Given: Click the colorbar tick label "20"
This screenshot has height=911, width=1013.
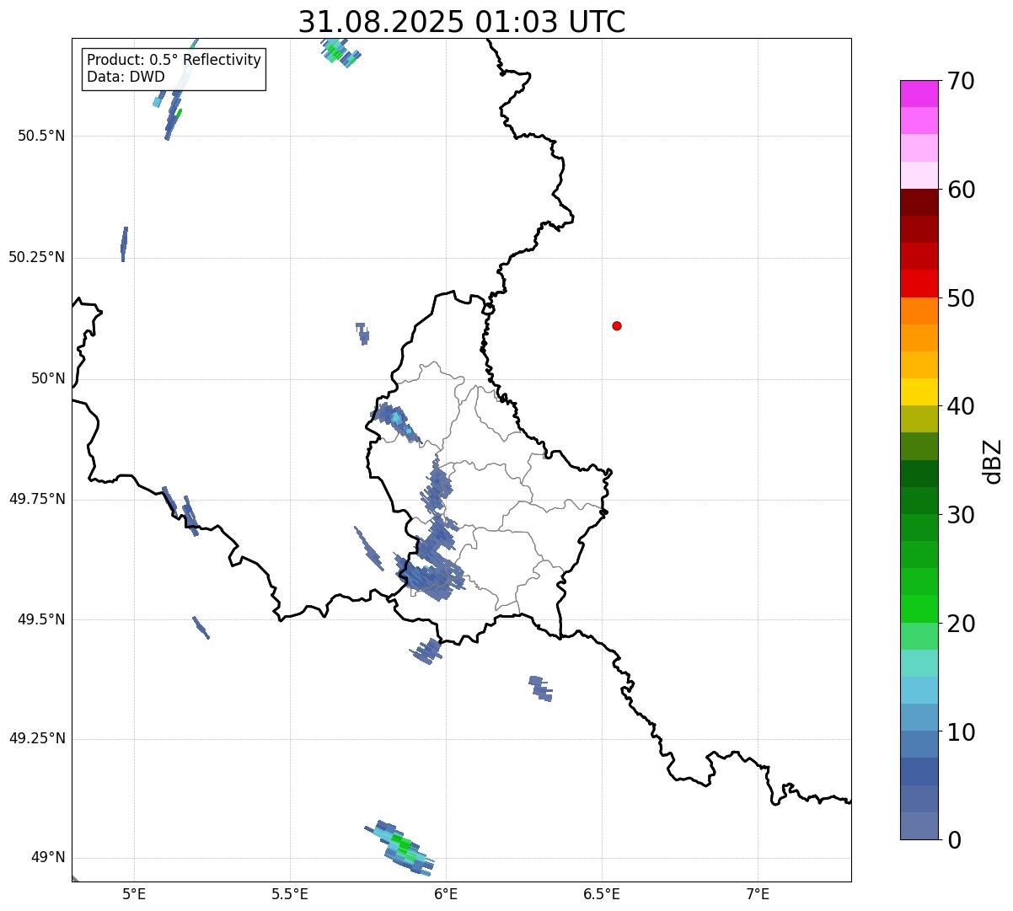Looking at the screenshot, I should pos(961,624).
